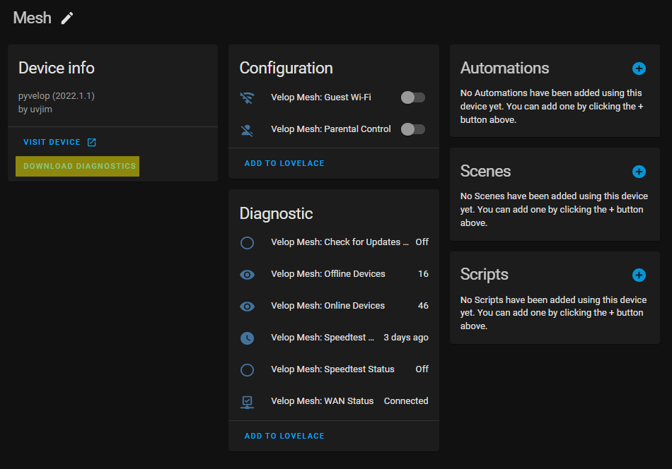
Task: Click the 'Connected' WAN status value
Action: [406, 401]
